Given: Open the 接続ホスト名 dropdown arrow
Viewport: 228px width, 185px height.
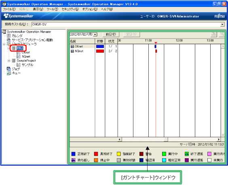Looking at the screenshot, I should 222,24.
